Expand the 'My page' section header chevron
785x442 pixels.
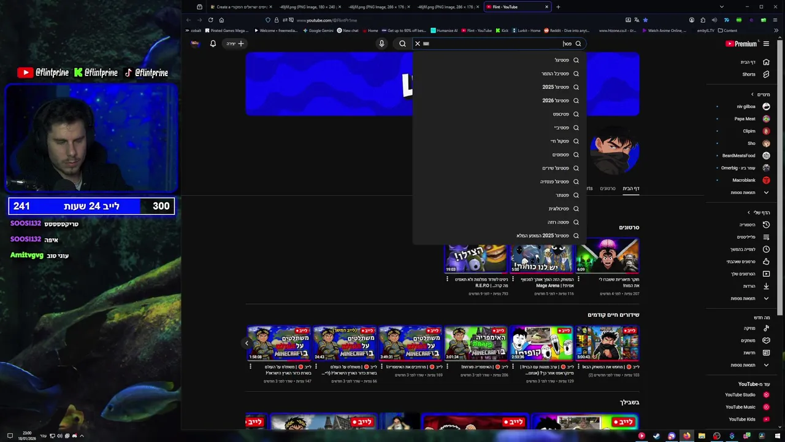(x=748, y=212)
